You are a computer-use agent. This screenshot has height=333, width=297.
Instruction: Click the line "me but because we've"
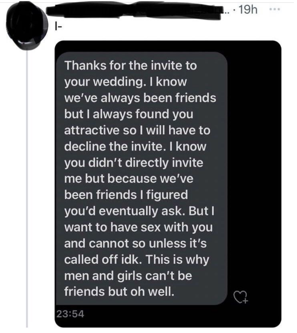[x=129, y=179]
